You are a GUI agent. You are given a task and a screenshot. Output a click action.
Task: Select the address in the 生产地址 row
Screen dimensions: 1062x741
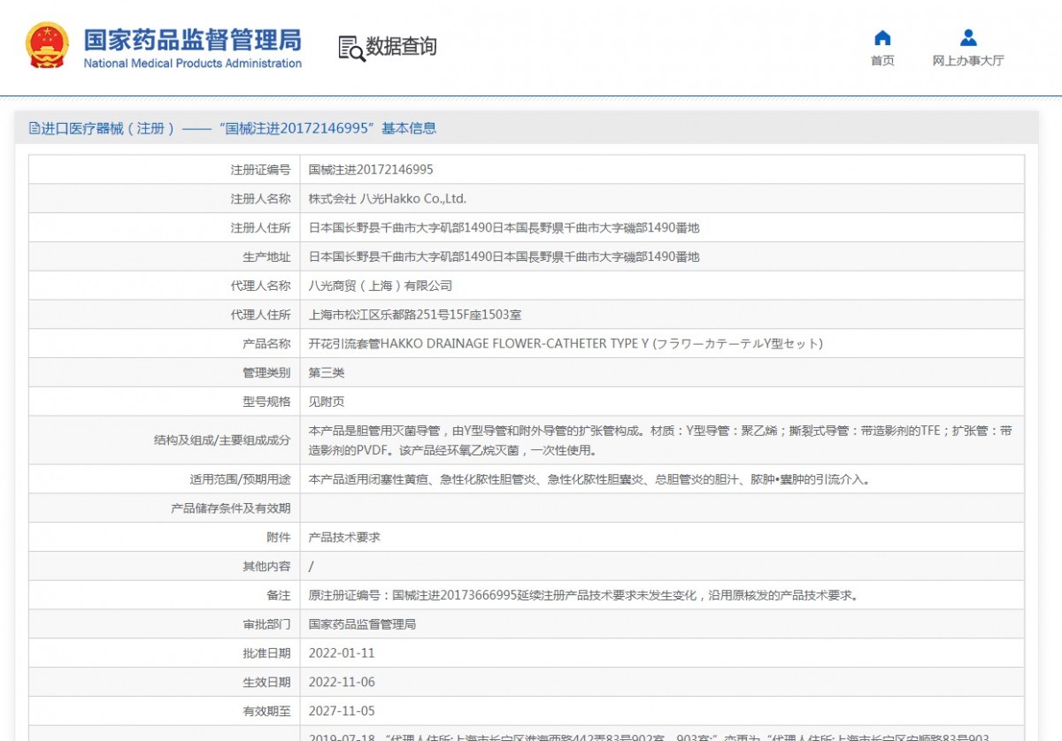click(x=504, y=257)
